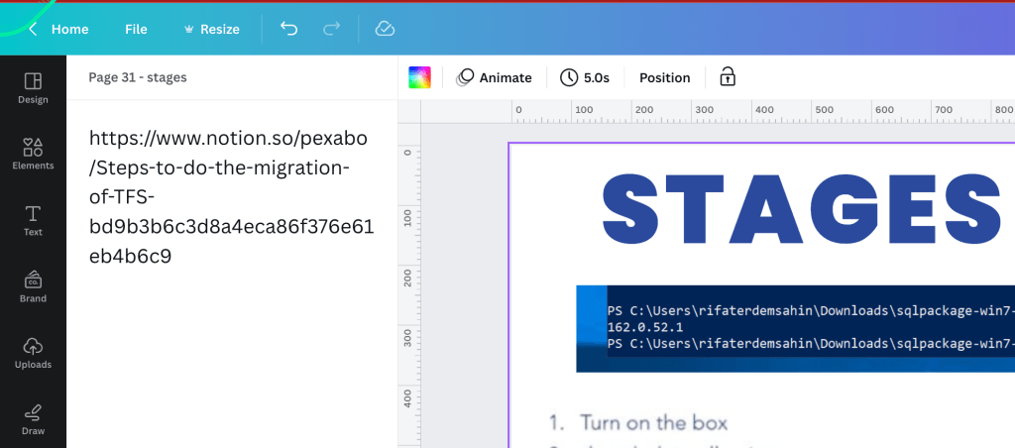Open the background color picker swatch
Viewport: 1015px width, 448px height.
419,77
